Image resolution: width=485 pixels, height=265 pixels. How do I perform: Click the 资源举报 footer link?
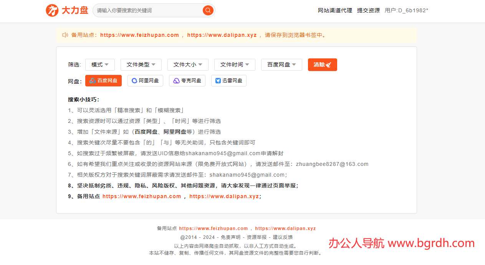pyautogui.click(x=256, y=237)
